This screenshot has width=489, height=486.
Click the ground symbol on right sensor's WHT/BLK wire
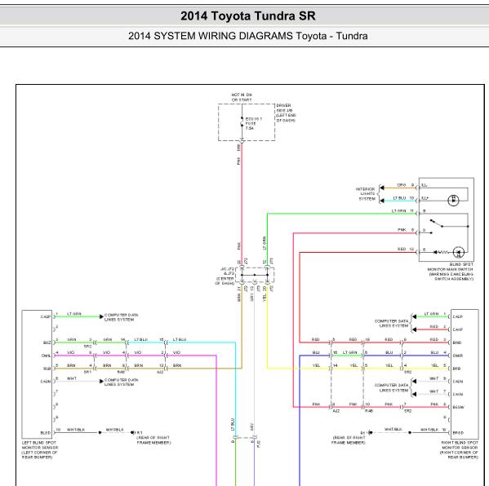370,432
